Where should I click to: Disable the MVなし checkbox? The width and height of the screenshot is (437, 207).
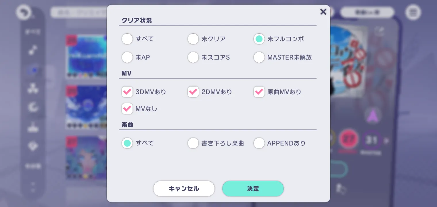[x=127, y=109]
